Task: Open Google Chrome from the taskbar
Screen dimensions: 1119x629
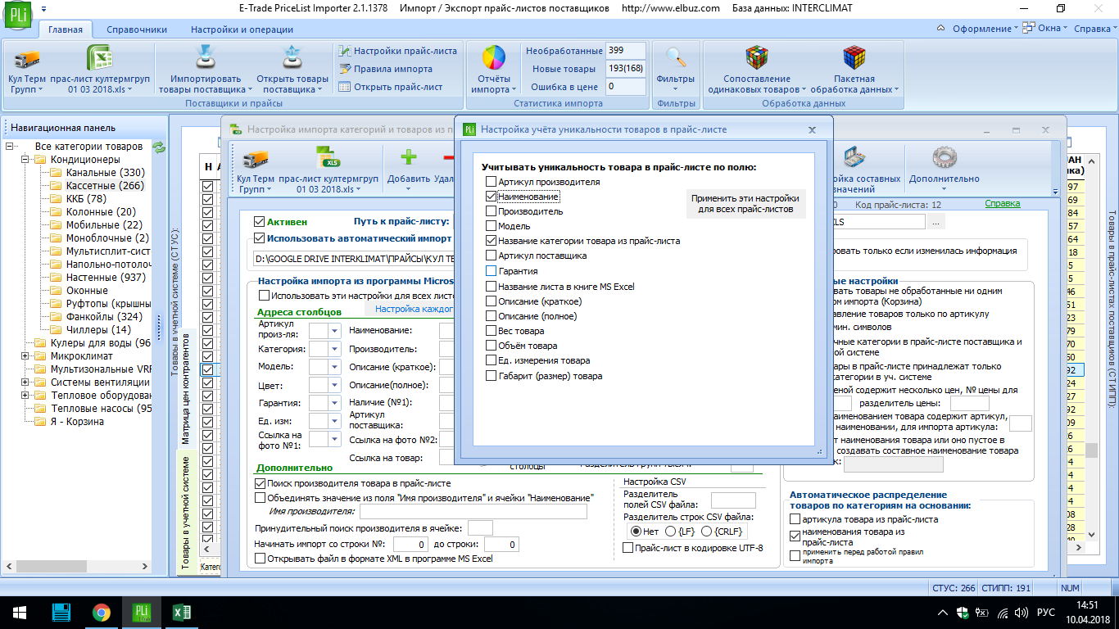Action: [102, 613]
